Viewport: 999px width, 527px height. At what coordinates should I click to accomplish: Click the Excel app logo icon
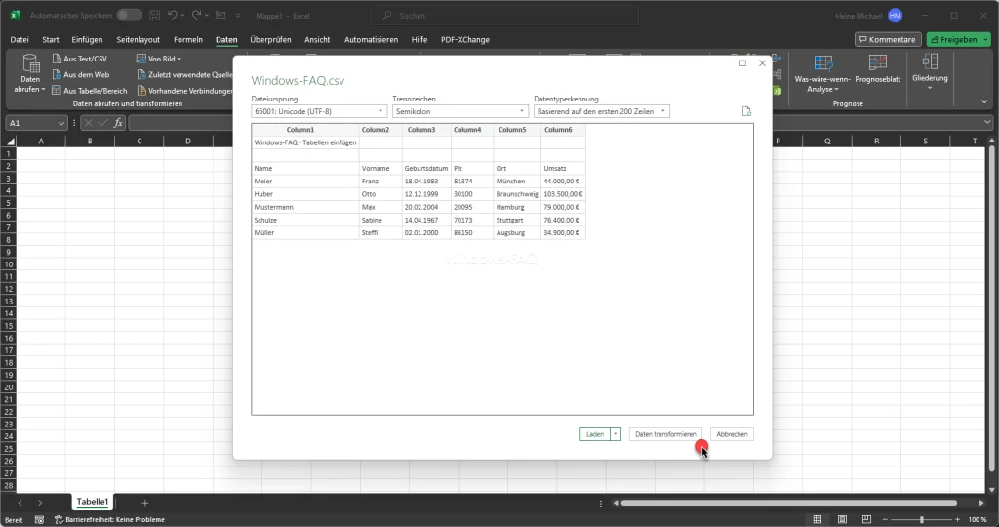click(15, 16)
